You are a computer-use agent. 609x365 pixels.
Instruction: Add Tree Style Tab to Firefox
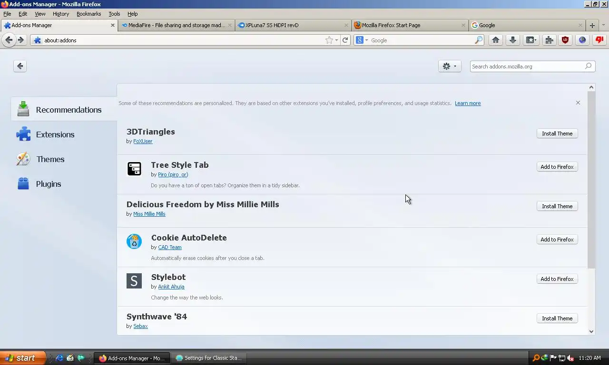click(x=557, y=167)
